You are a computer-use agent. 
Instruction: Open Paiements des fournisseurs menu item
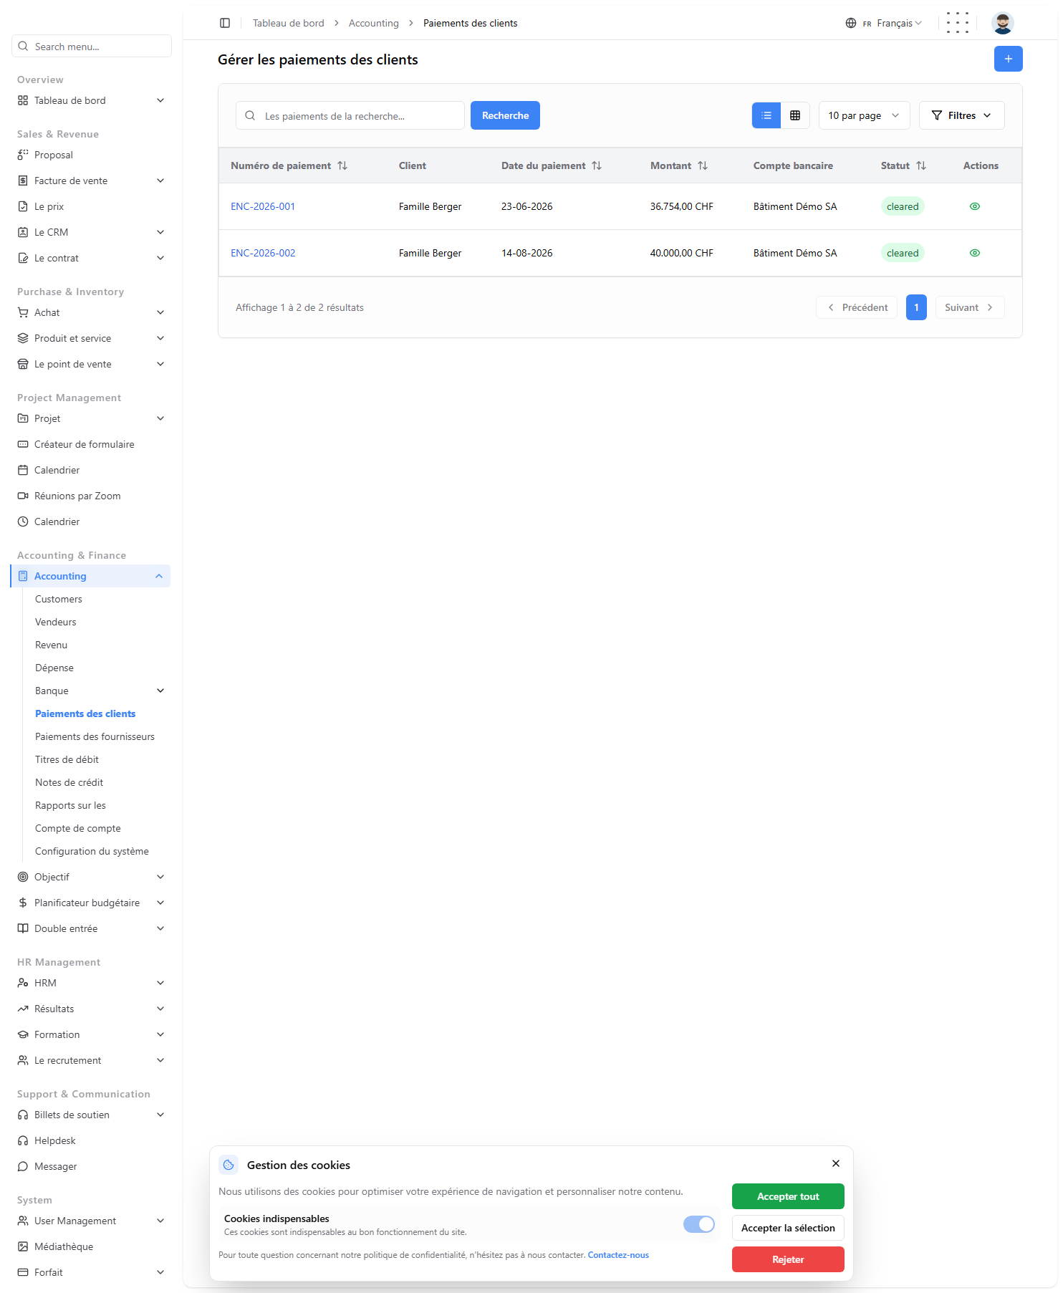coord(95,736)
